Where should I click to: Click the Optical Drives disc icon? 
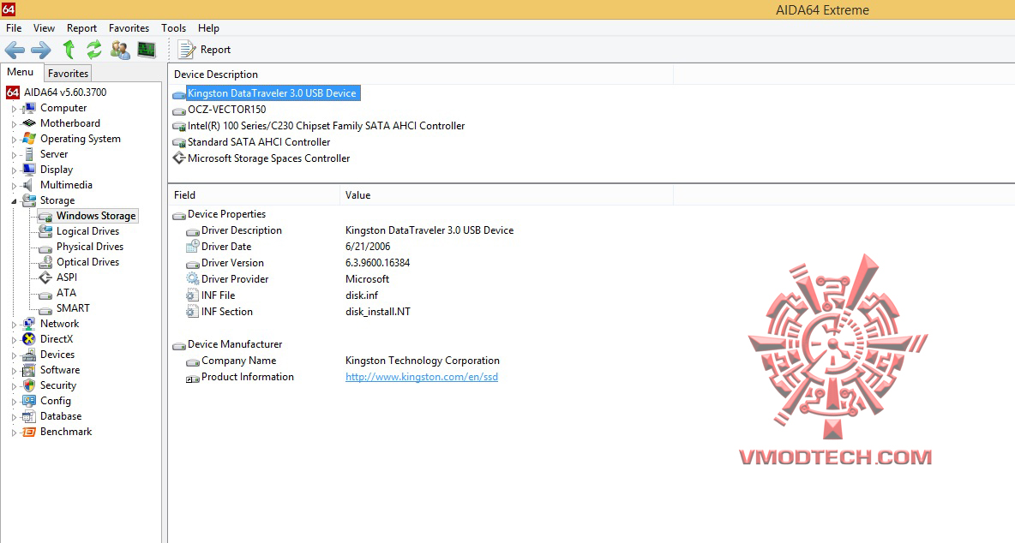coord(45,262)
